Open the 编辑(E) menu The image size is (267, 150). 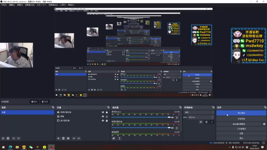tap(12, 5)
